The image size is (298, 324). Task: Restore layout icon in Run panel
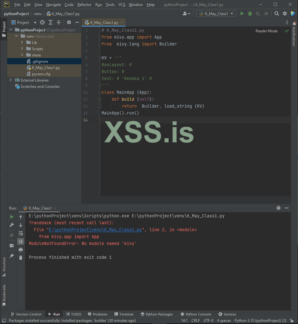[x=12, y=246]
